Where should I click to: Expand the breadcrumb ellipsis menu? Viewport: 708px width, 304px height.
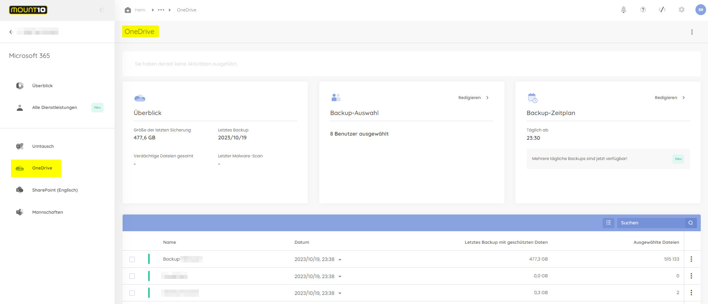(x=161, y=10)
